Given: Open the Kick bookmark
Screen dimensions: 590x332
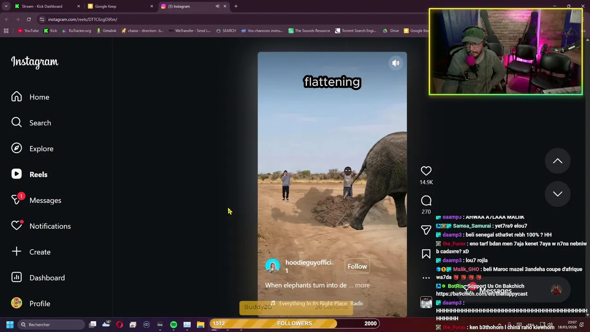Looking at the screenshot, I should (x=51, y=30).
